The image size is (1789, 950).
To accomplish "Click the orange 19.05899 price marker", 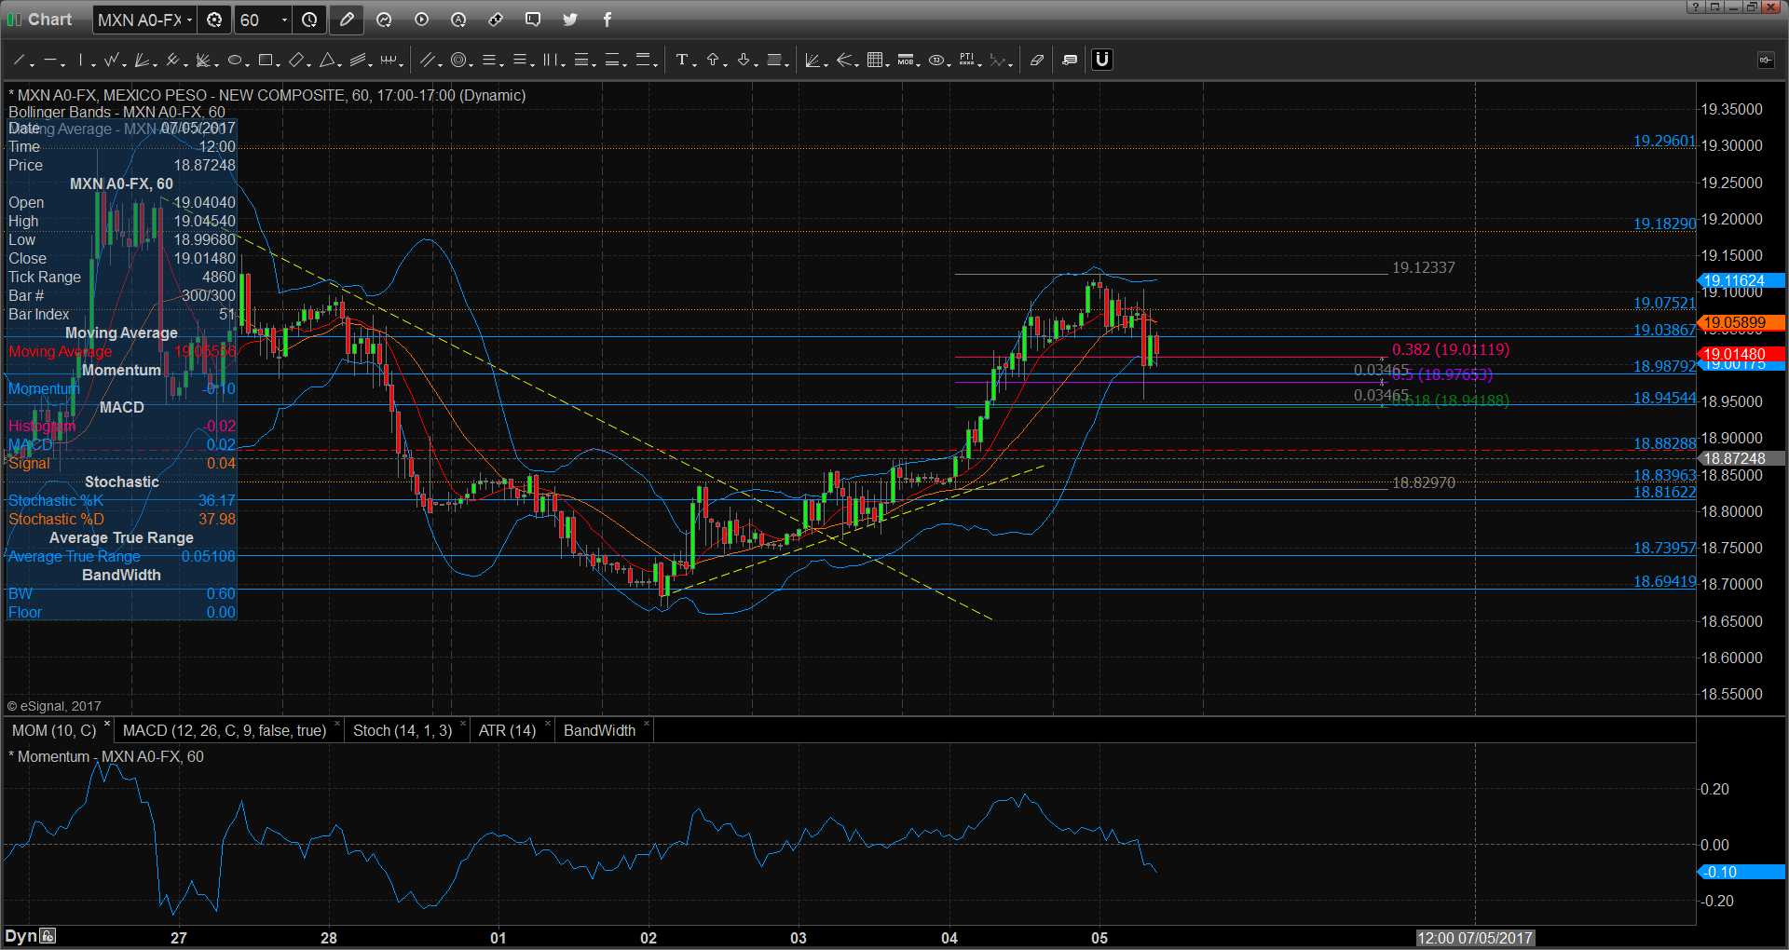I will click(1741, 322).
